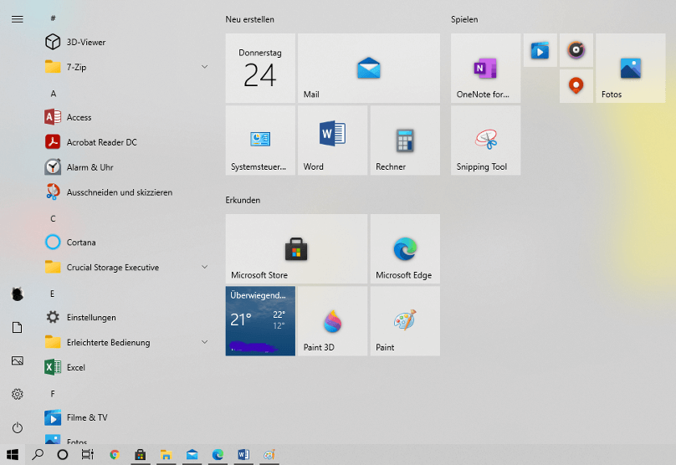The height and width of the screenshot is (465, 676).
Task: Expand the Start menu hamburger button
Action: tap(18, 19)
